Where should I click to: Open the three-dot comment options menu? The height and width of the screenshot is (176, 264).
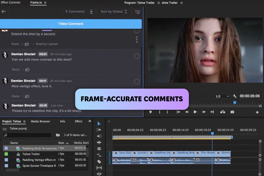click(137, 40)
